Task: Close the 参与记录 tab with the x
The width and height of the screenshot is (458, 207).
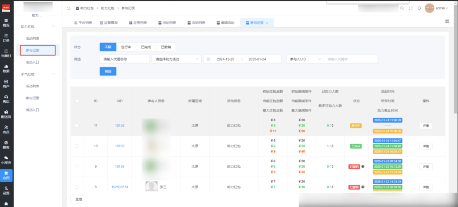Action: click(x=267, y=23)
